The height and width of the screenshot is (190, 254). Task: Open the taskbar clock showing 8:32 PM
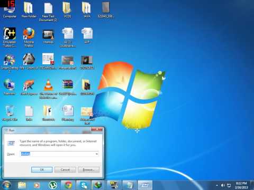[x=241, y=185]
